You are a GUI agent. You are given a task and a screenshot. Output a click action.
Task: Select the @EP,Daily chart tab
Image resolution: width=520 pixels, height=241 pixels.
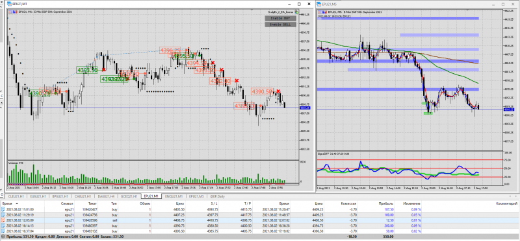218,196
